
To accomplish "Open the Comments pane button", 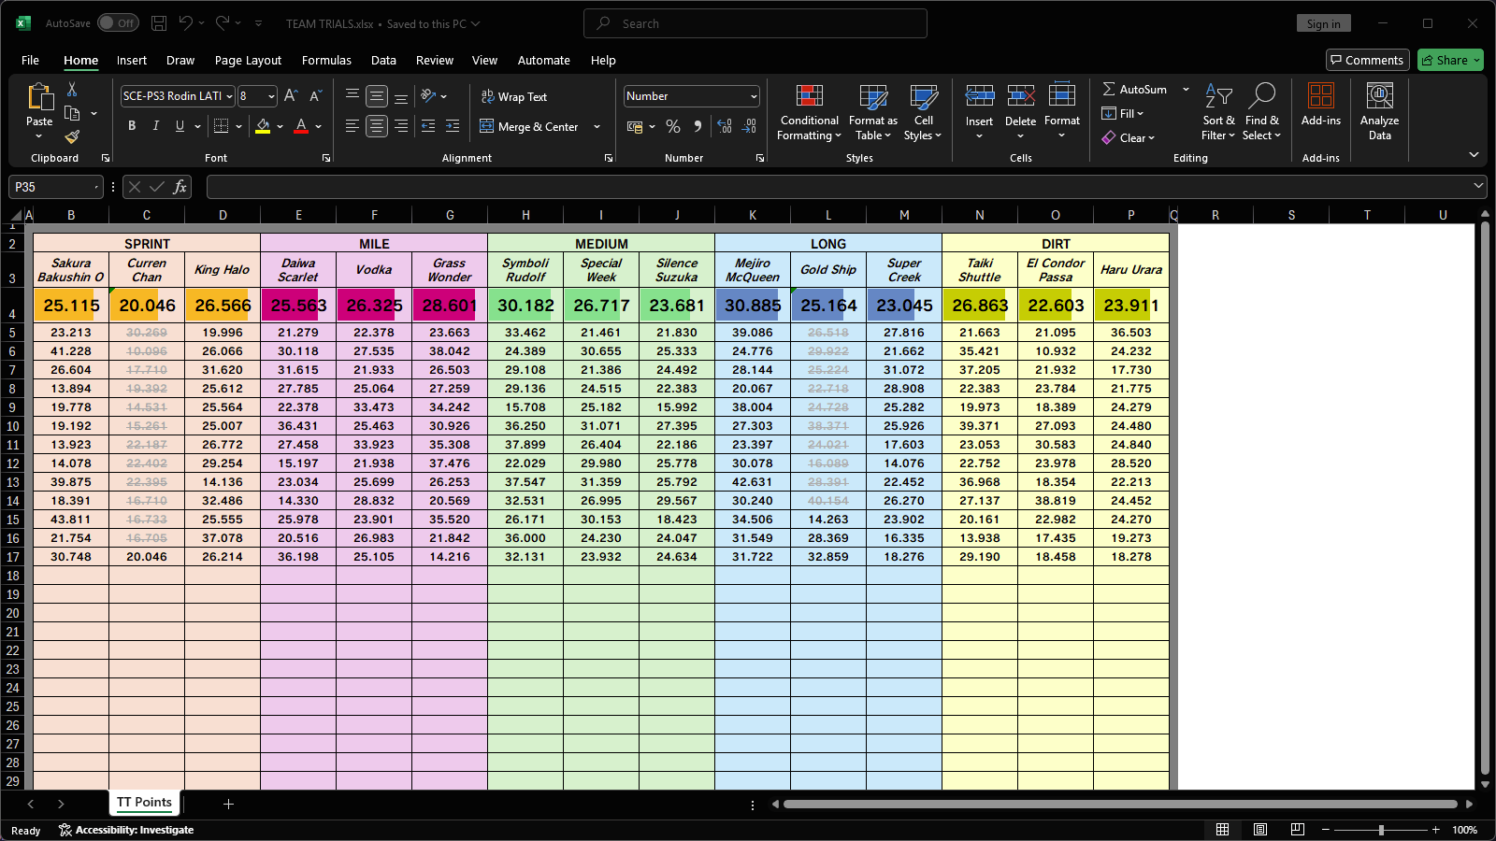I will tap(1367, 60).
